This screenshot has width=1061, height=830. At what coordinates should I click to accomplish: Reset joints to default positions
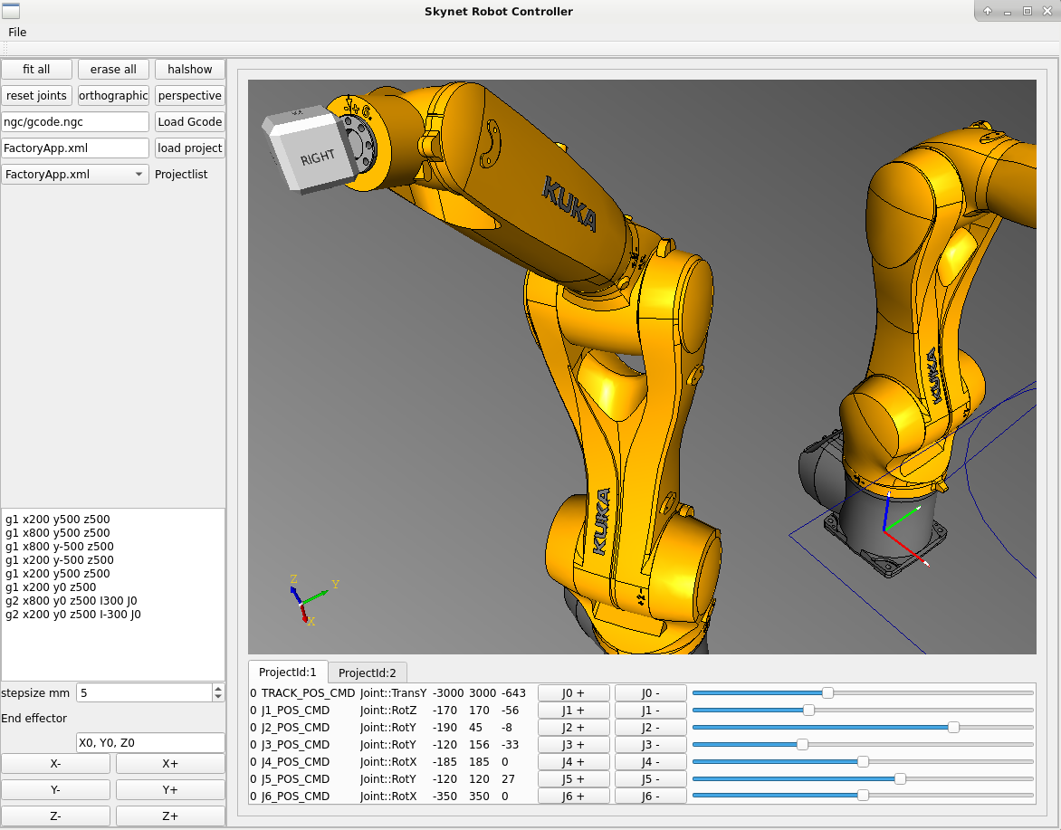pyautogui.click(x=36, y=95)
